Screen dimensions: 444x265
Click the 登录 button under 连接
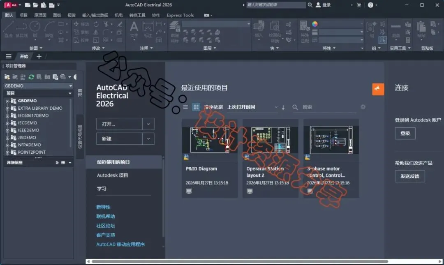405,134
